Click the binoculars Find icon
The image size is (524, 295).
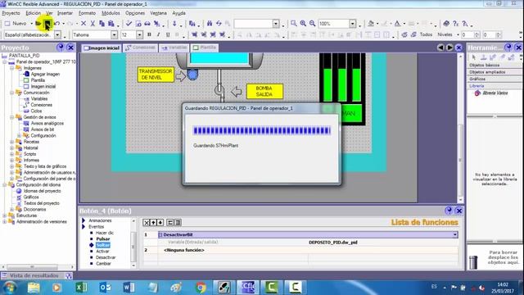(x=210, y=24)
